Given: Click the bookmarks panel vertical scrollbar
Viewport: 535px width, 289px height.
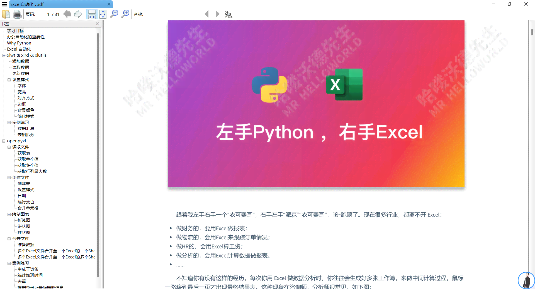Looking at the screenshot, I should coord(98,155).
